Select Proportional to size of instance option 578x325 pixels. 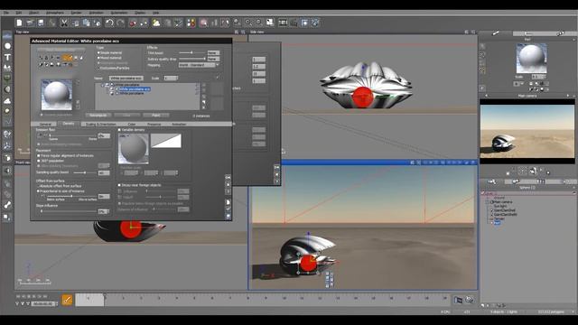pos(38,191)
